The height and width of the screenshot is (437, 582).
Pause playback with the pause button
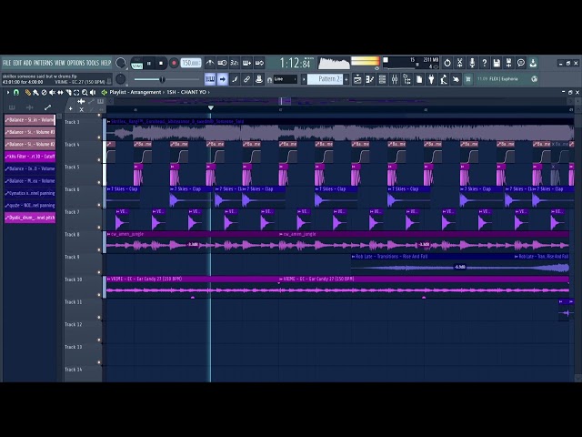149,64
